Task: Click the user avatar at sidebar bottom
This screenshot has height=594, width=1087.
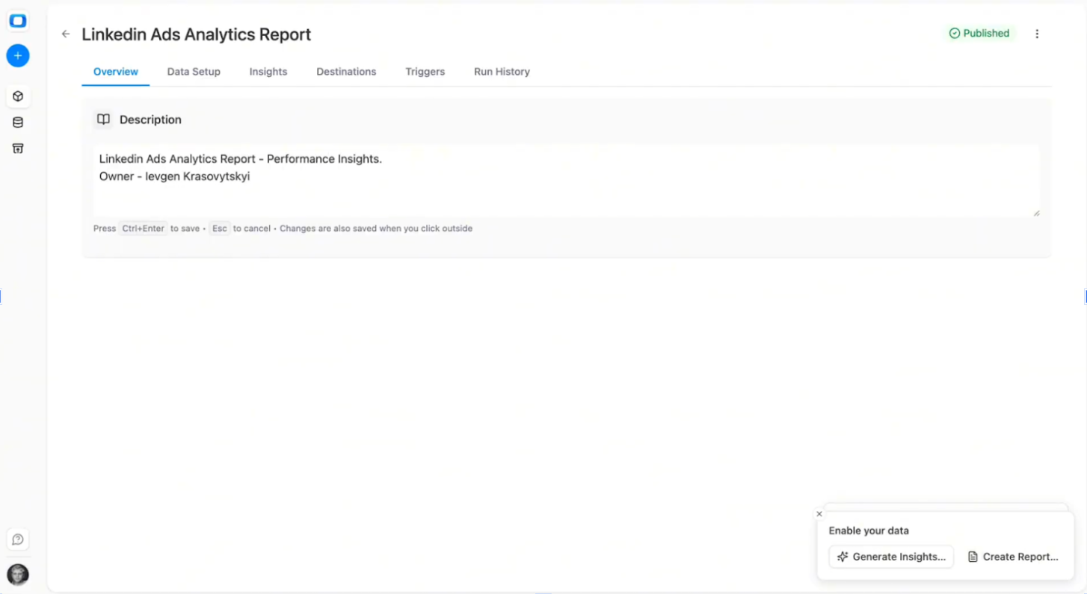Action: [x=17, y=574]
